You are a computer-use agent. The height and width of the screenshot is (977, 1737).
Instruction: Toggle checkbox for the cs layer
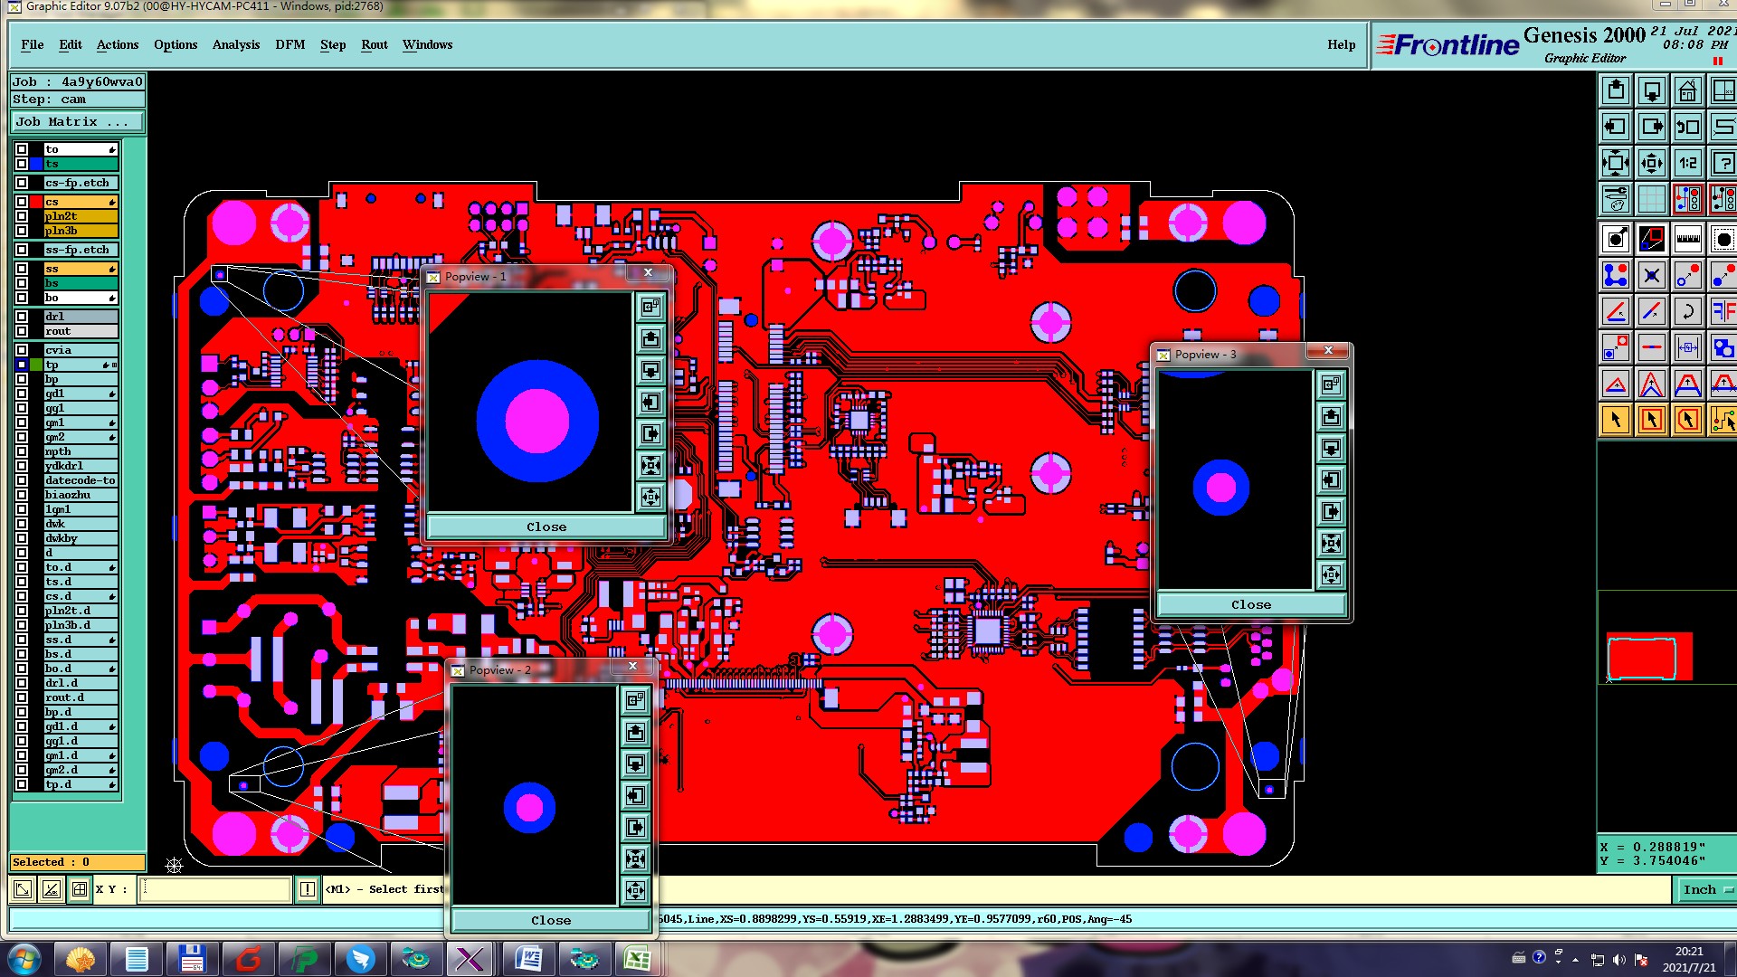(x=22, y=202)
